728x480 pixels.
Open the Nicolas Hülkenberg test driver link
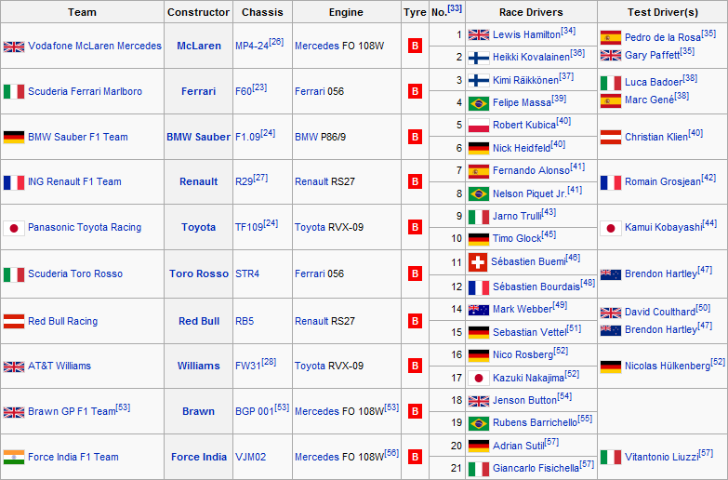668,366
